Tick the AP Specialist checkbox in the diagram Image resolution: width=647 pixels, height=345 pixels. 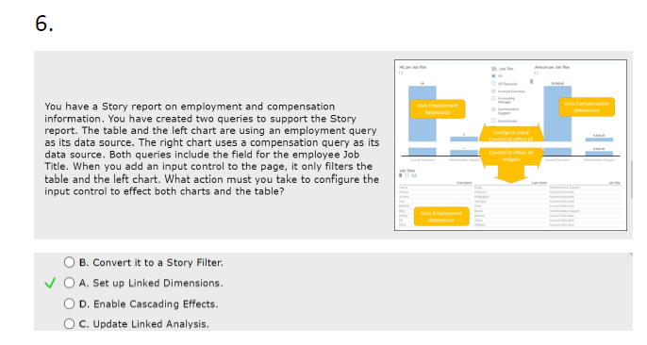[x=493, y=83]
